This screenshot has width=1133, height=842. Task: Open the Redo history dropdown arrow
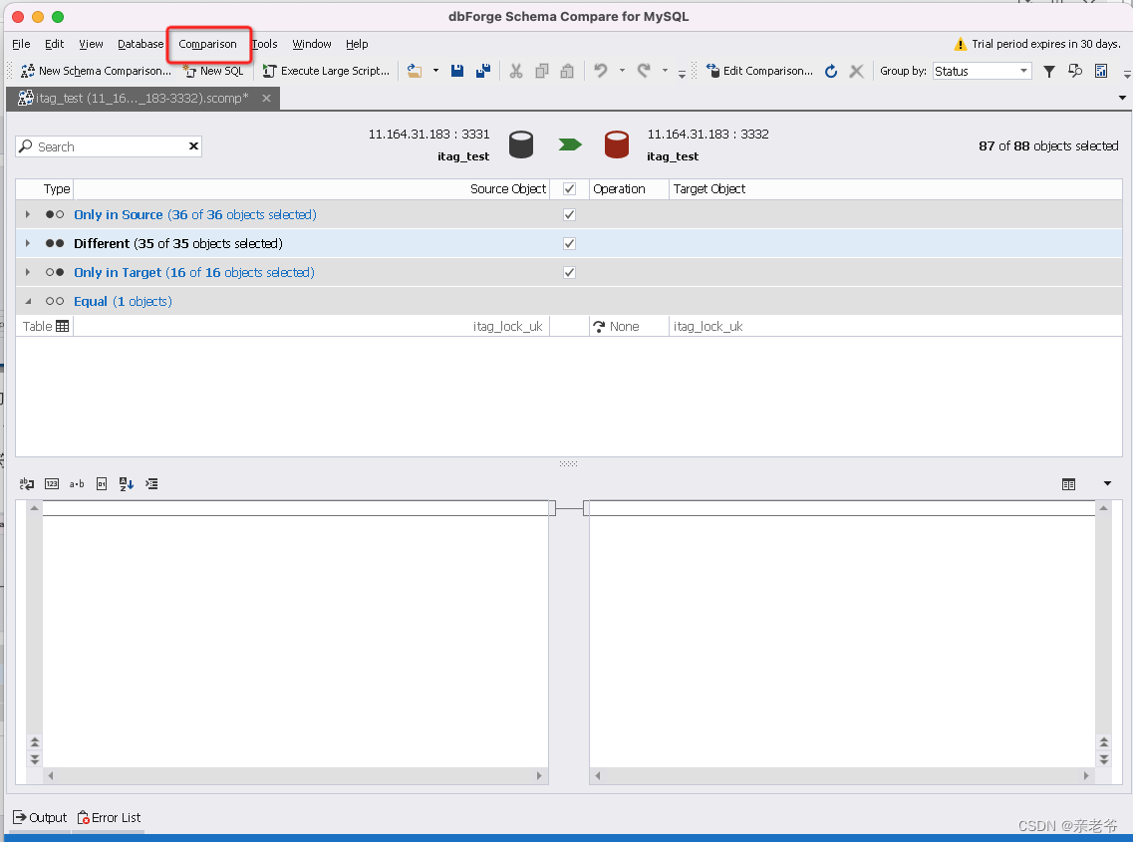pos(665,71)
